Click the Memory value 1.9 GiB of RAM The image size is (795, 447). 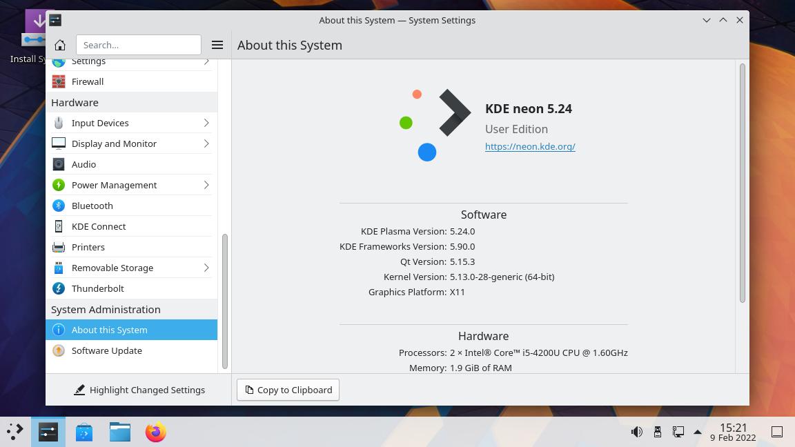480,368
